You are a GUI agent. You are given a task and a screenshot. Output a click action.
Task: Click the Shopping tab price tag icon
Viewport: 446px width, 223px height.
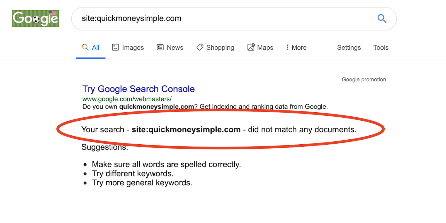coord(200,47)
